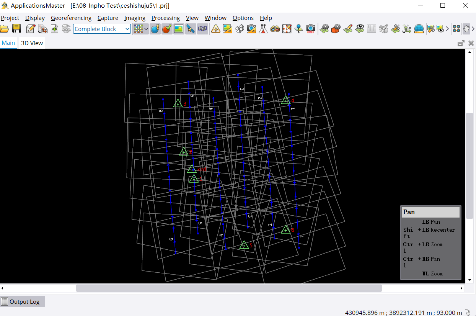
Task: Open the Complete Block dropdown
Action: pyautogui.click(x=102, y=29)
